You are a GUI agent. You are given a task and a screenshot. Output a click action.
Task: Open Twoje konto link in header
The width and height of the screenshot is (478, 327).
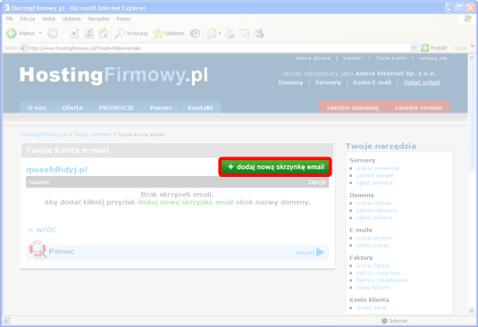(390, 58)
